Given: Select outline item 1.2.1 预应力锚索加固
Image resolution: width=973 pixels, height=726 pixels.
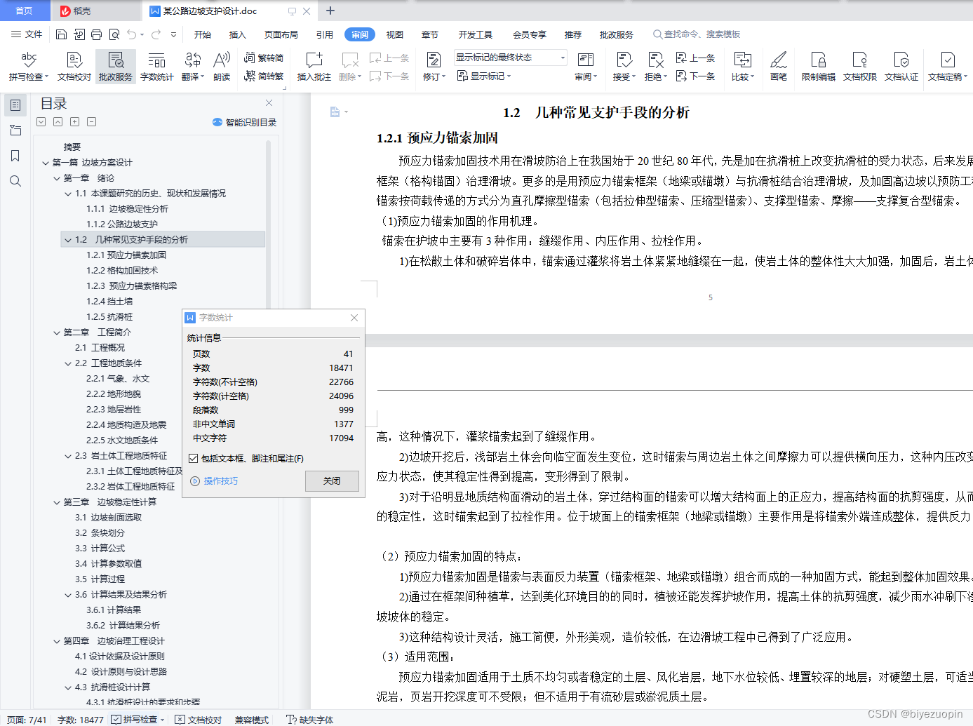Looking at the screenshot, I should tap(126, 255).
